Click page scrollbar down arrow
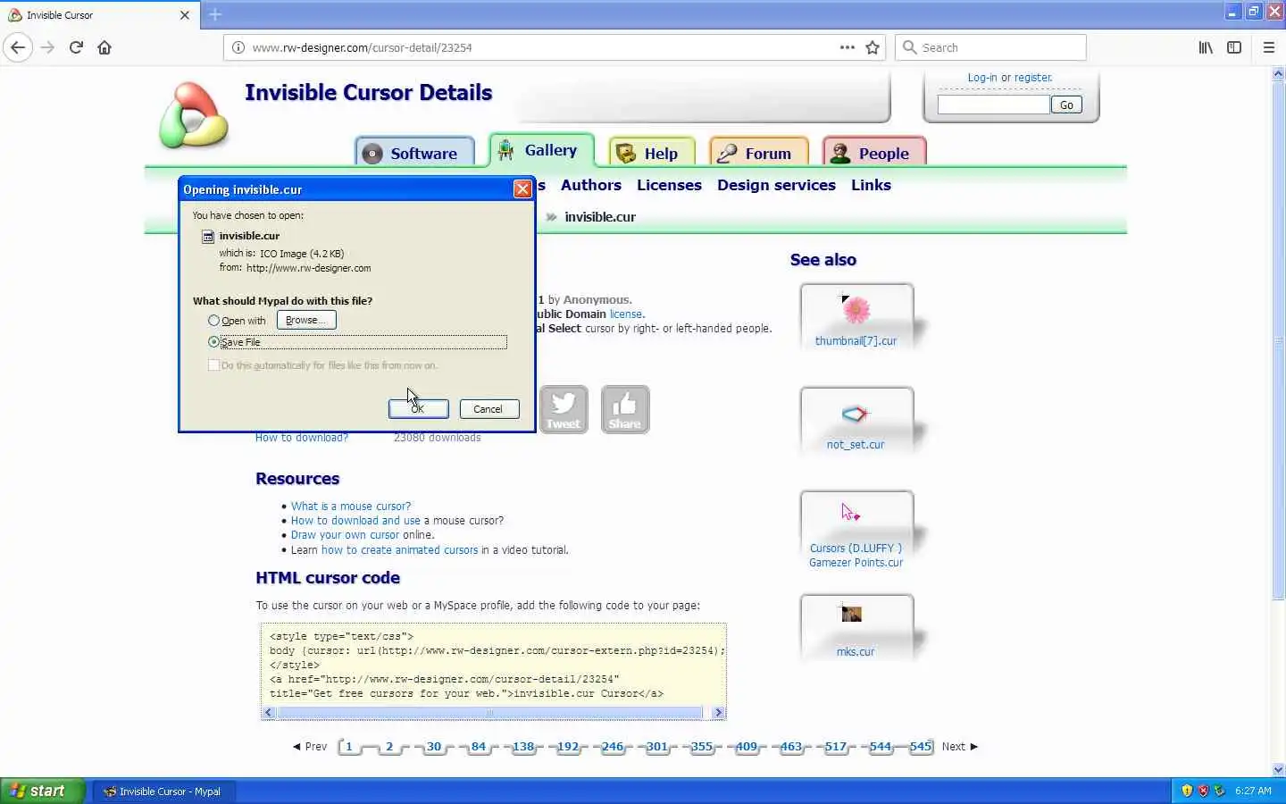Image resolution: width=1286 pixels, height=804 pixels. [x=1278, y=769]
